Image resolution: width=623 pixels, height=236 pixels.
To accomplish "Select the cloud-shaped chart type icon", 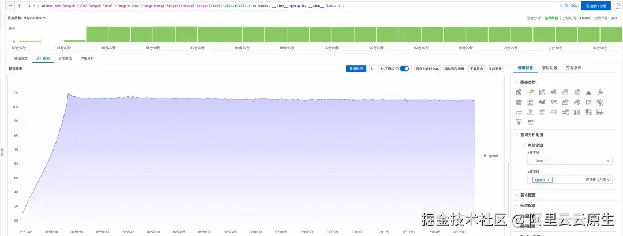I will pyautogui.click(x=577, y=102).
